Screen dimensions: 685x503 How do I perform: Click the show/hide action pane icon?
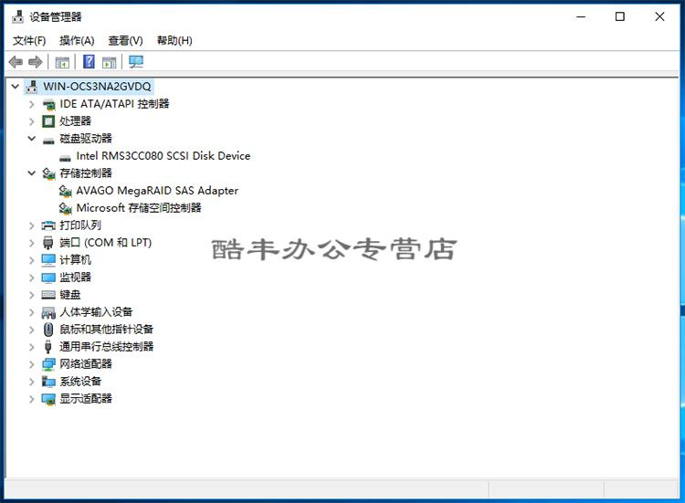pyautogui.click(x=110, y=62)
